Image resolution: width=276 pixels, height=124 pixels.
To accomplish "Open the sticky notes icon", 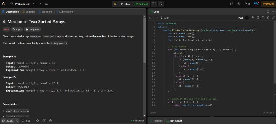I will 160,4.
